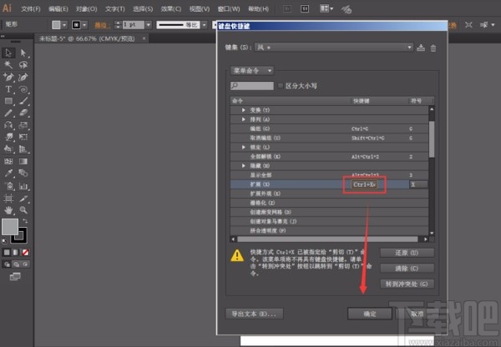Select the Shape Builder tool
Viewport: 501px width, 347px height.
(8, 149)
